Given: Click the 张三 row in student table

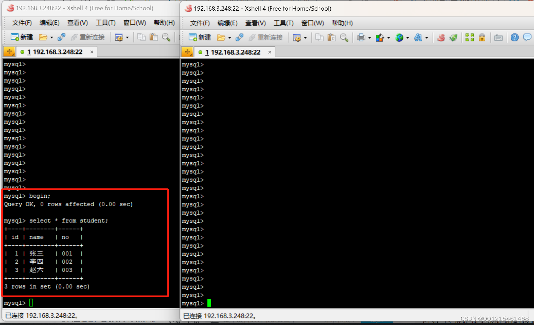Looking at the screenshot, I should point(44,254).
